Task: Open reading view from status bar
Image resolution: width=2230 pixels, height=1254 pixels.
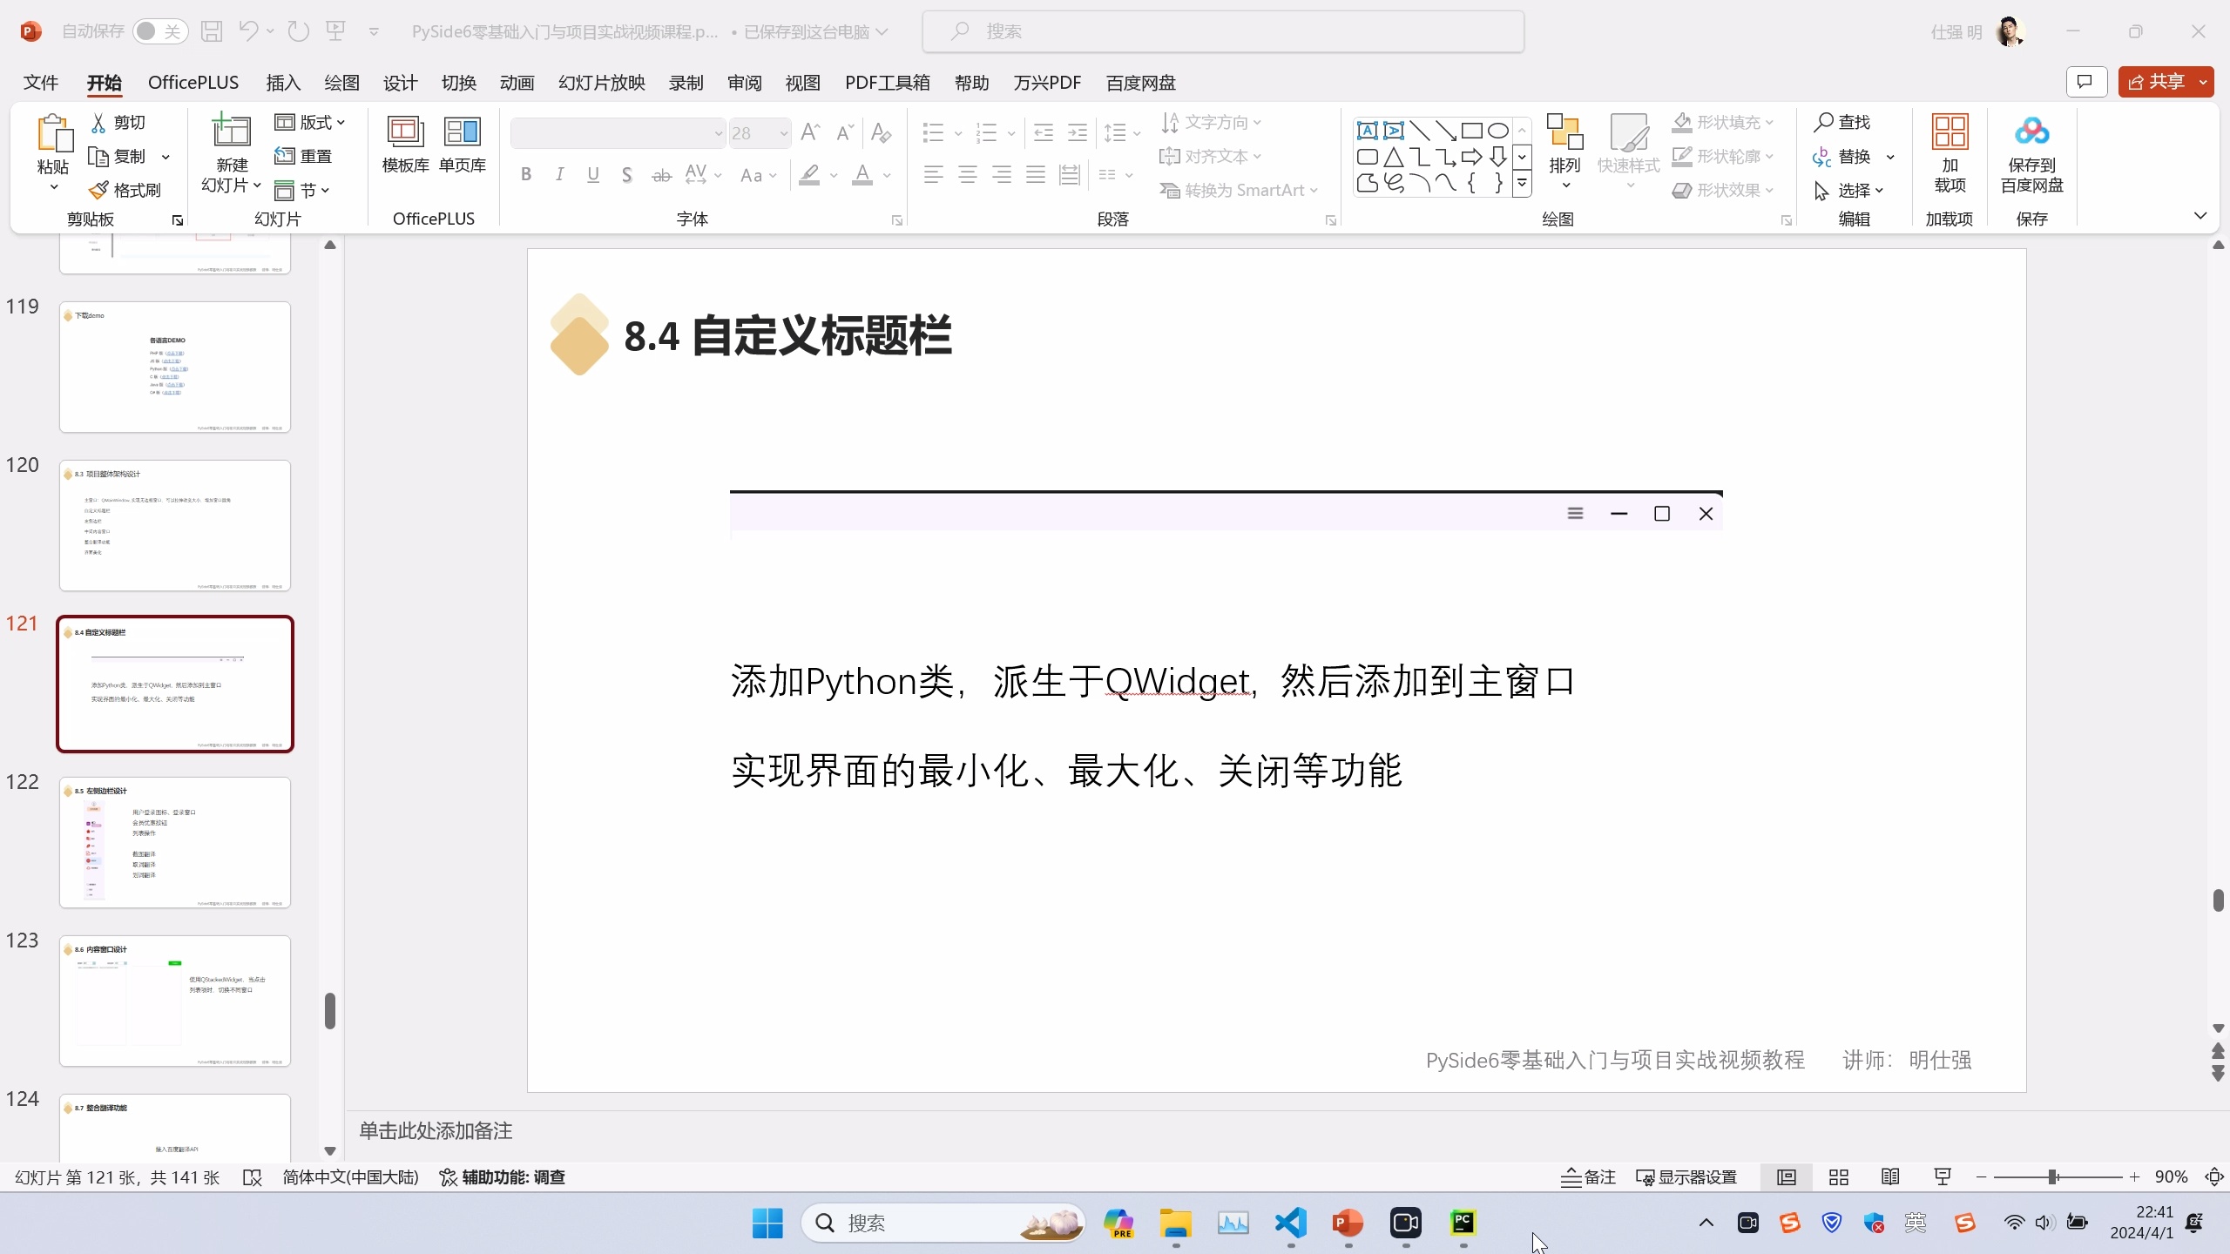Action: 1890,1177
